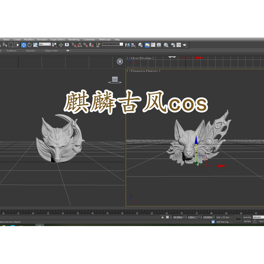The image size is (264, 264).
Task: Open the Views menu
Action: (x=6, y=40)
